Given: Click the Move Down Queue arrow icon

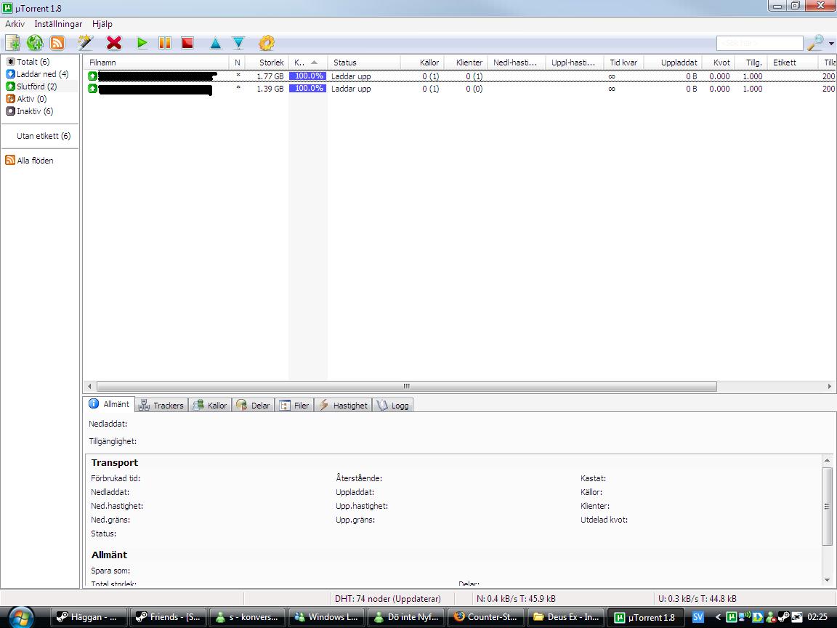Looking at the screenshot, I should click(x=238, y=44).
